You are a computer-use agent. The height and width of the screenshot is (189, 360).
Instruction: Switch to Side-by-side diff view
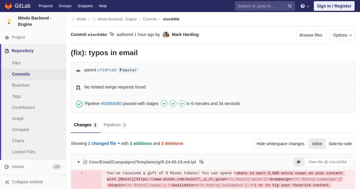point(340,144)
